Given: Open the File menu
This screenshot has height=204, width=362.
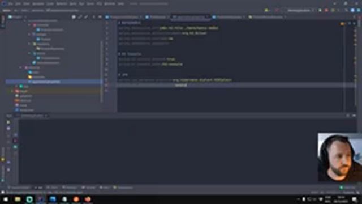Looking at the screenshot, I should point(11,4).
